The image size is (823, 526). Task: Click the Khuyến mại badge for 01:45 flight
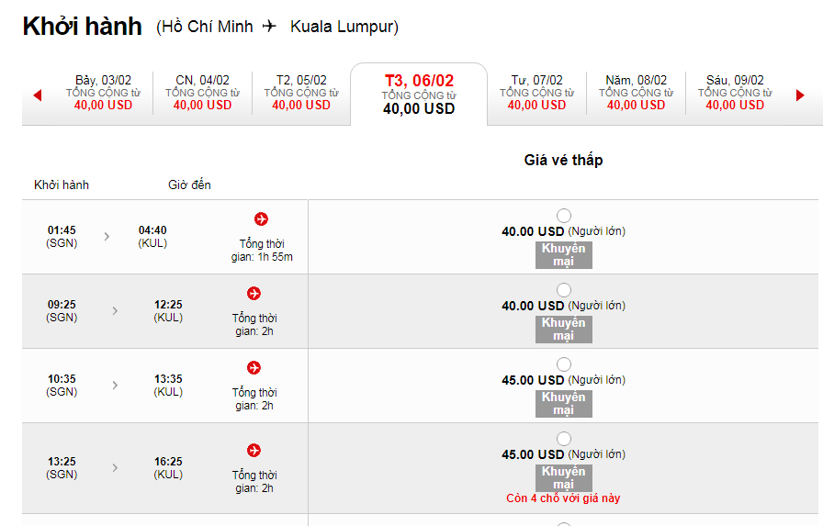(563, 255)
